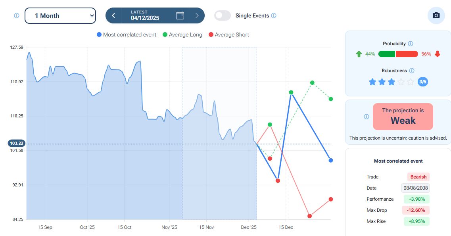Click the Bearish trade badge
This screenshot has height=236, width=451.
pyautogui.click(x=418, y=177)
